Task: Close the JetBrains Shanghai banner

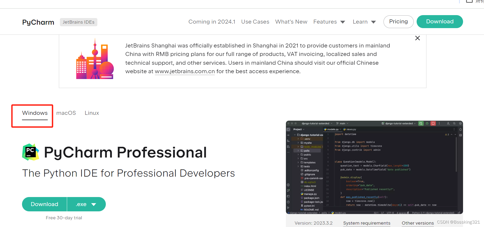Action: click(x=417, y=38)
